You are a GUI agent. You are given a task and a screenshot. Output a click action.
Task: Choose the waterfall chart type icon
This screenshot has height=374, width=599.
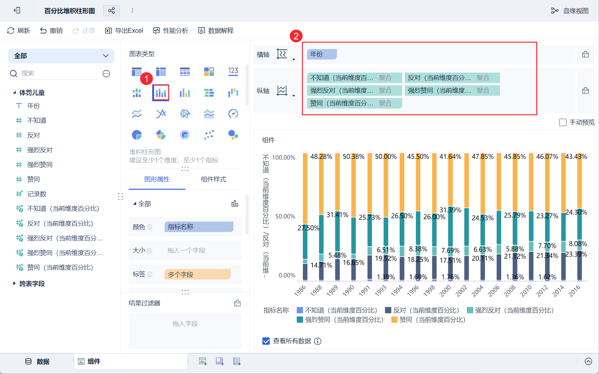coord(233,93)
